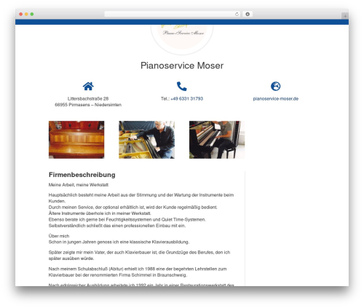Click sentence starting 'Hauptsächlich besteht meine Arbeit'
Screen dimensions: 364x308
[x=141, y=198]
